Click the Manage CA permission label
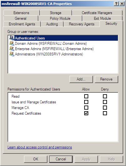 coord(20,108)
